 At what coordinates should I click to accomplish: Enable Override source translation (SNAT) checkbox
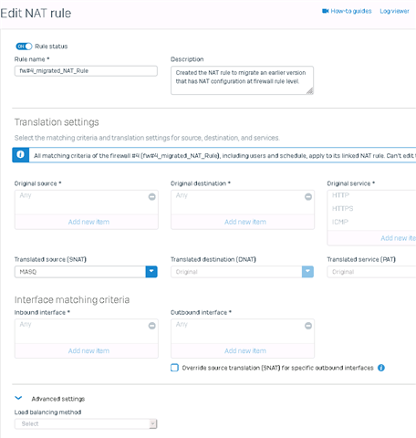174,368
